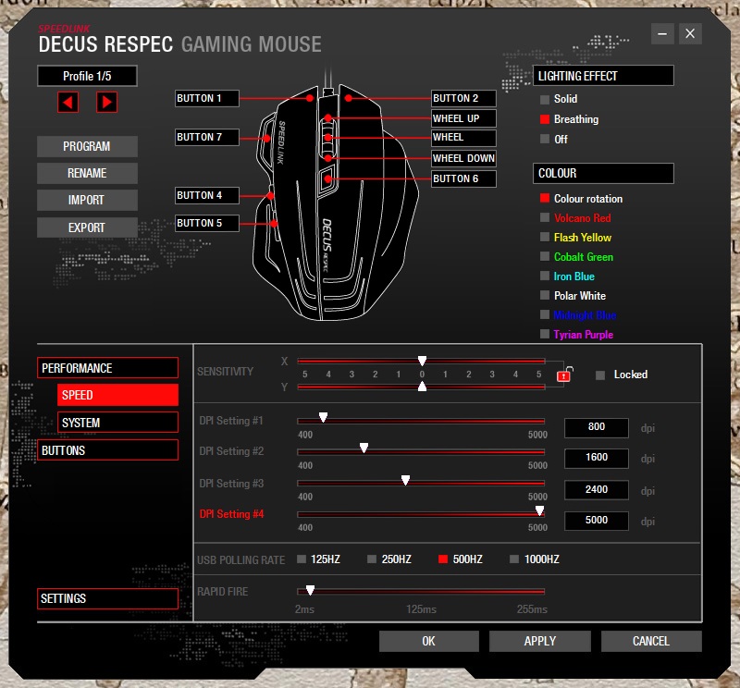Viewport: 740px width, 688px height.
Task: Select Cobalt Green colour
Action: (545, 256)
